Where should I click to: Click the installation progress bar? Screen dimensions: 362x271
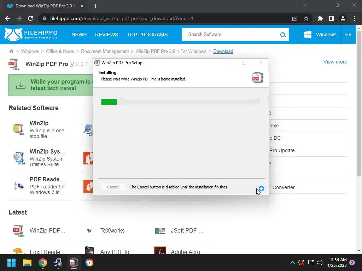181,102
